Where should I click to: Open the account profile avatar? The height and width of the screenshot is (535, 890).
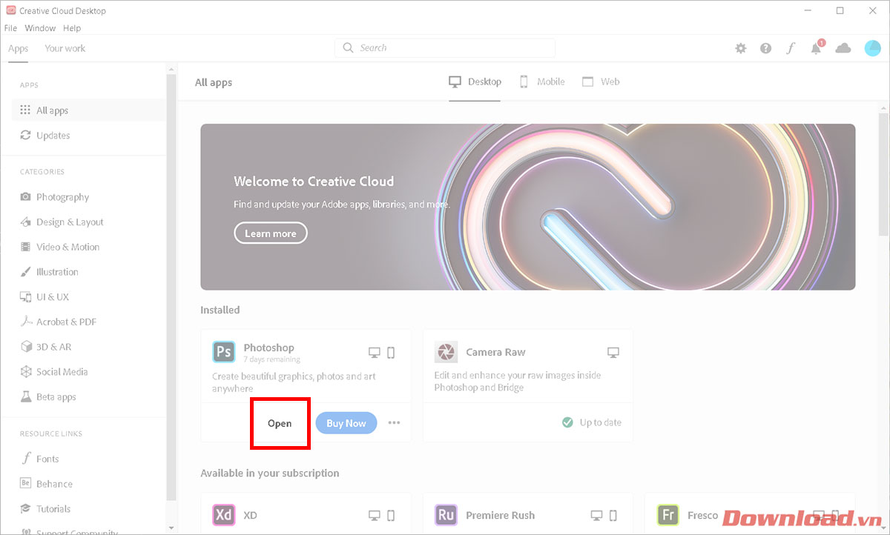point(872,48)
